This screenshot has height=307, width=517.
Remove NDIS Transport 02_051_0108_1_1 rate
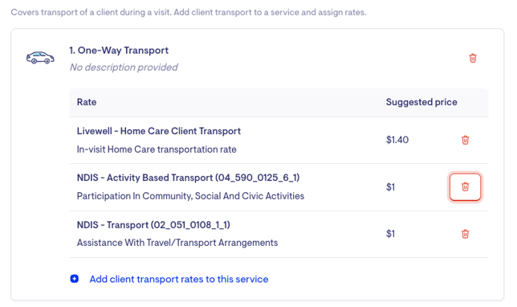(x=465, y=234)
